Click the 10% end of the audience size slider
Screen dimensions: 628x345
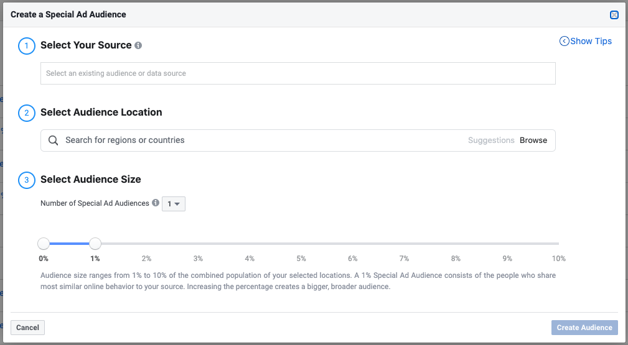(558, 244)
